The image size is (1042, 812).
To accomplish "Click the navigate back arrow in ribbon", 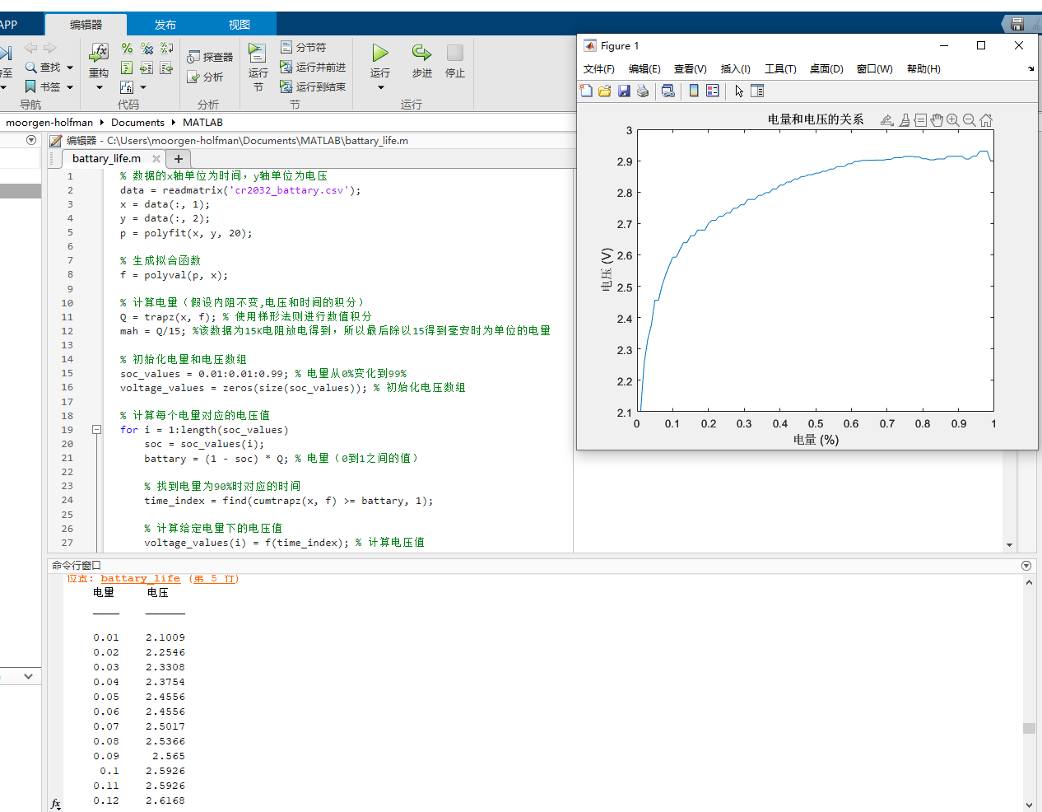I will [x=30, y=49].
